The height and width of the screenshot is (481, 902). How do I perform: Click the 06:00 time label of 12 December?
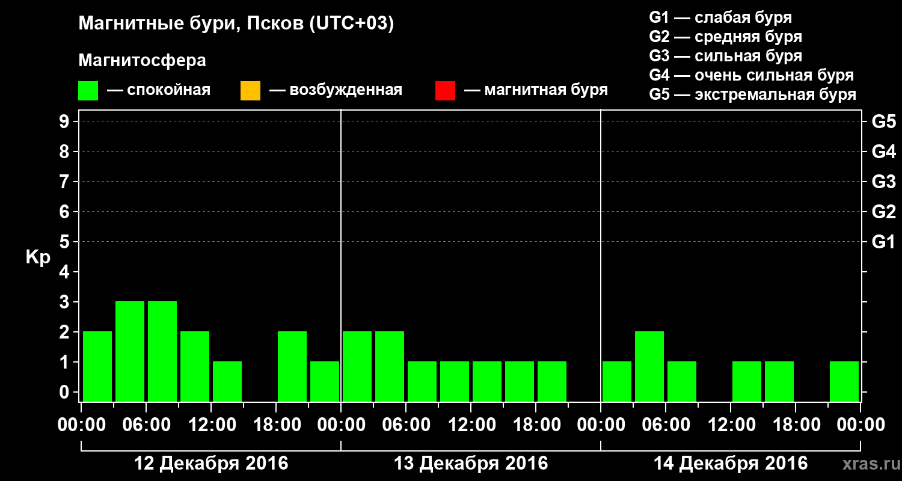pyautogui.click(x=146, y=425)
